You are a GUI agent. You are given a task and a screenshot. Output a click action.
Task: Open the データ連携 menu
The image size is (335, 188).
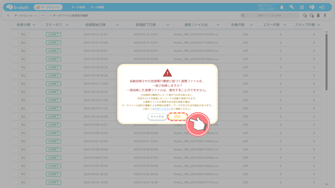78,7
